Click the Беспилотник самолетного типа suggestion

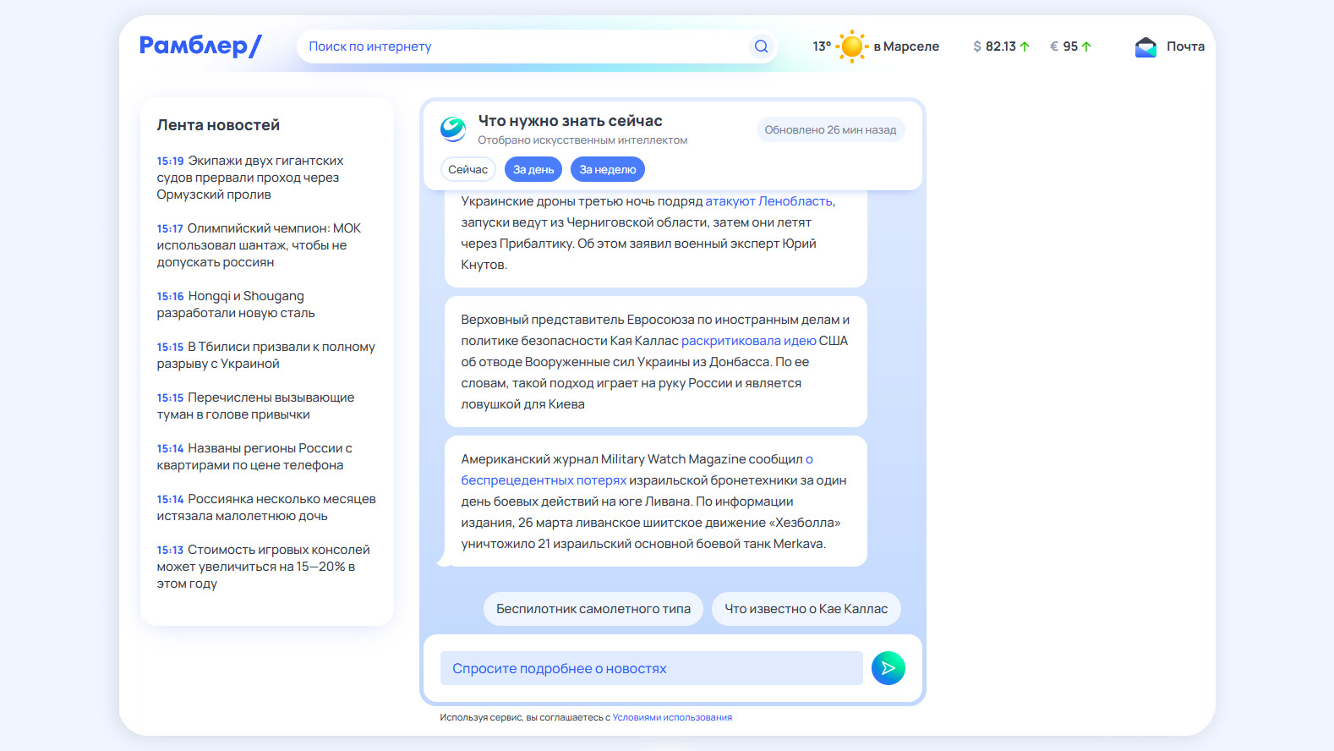[593, 609]
